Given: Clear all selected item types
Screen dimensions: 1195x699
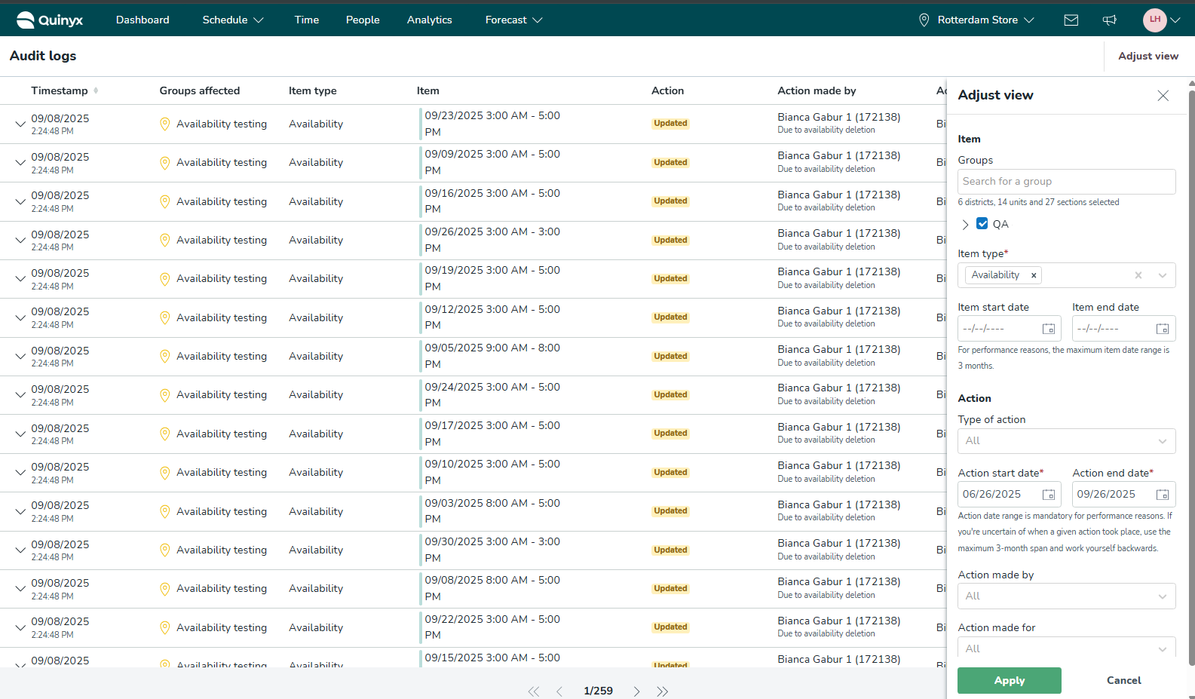Looking at the screenshot, I should (x=1138, y=275).
